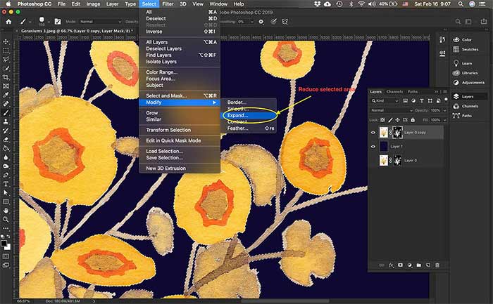Toggle visibility of Layer 1
This screenshot has width=493, height=304.
point(373,146)
